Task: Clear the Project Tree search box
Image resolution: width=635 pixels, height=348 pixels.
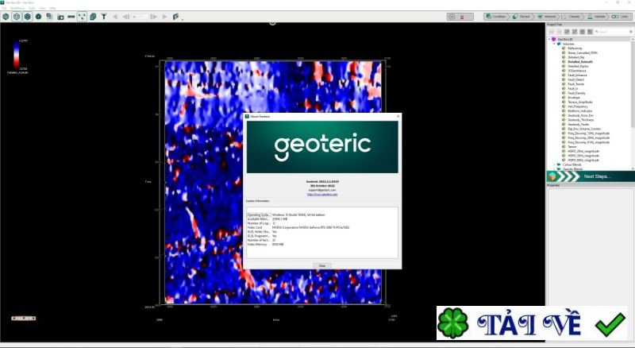Action: pyautogui.click(x=631, y=32)
